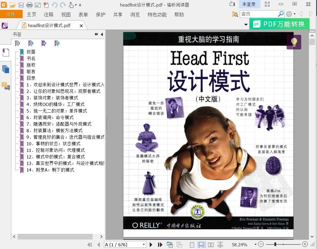Click the skin/shirt icon beside 未登录
Image resolution: width=317 pixels, height=249 pixels.
232,4
